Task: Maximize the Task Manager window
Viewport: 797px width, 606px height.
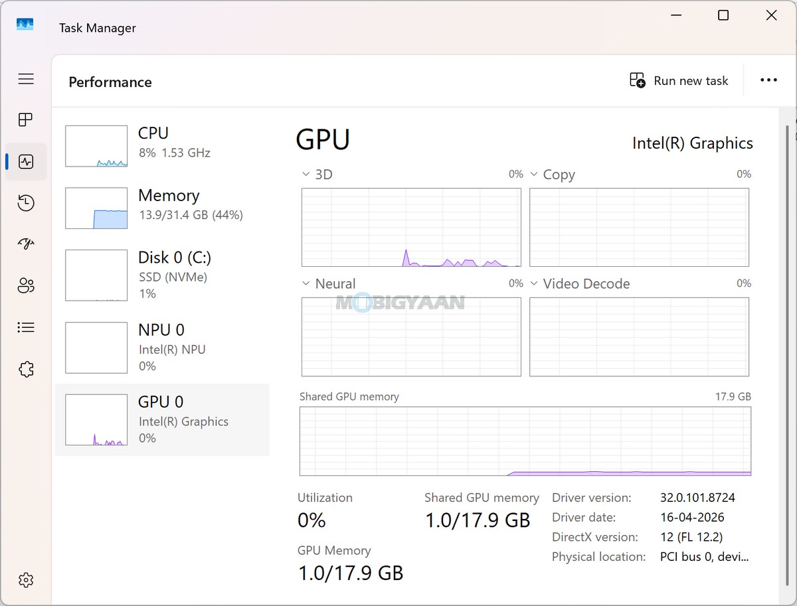Action: 723,15
